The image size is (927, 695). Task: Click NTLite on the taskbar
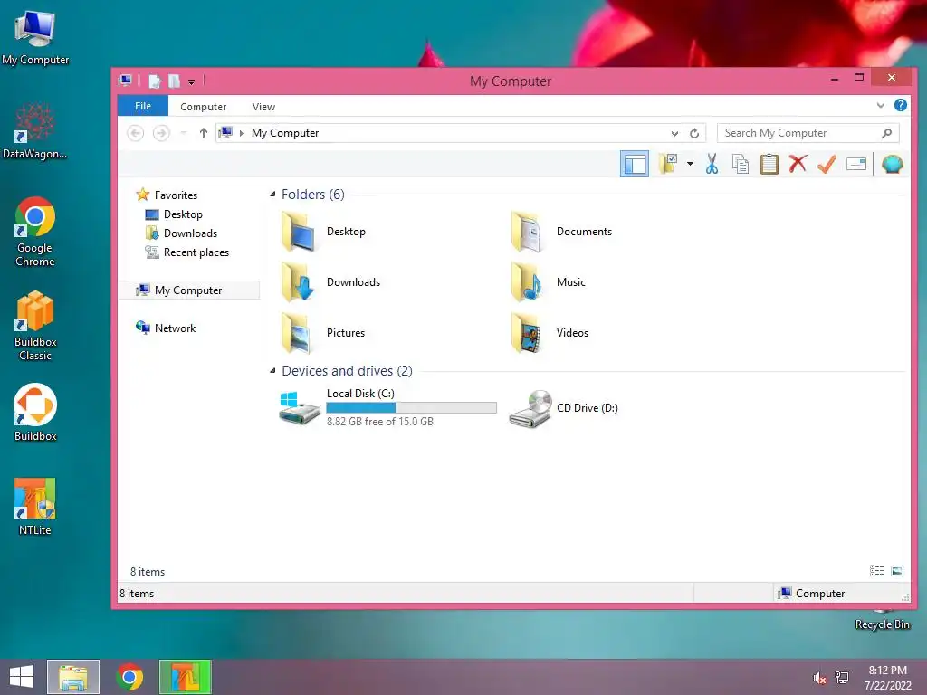coord(185,677)
